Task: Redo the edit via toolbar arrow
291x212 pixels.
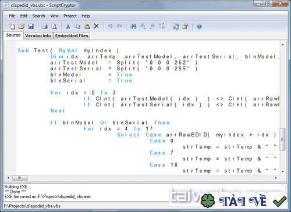Action: point(119,26)
